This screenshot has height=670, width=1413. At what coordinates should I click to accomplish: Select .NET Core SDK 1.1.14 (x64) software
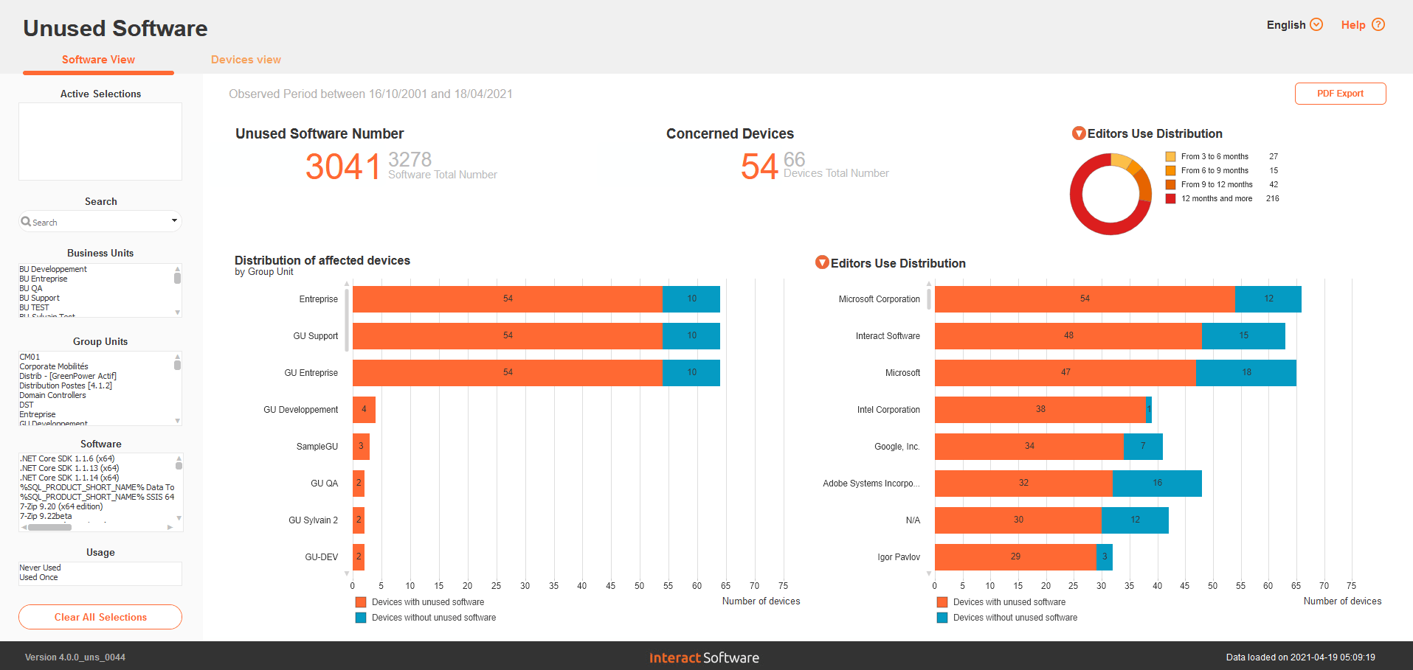coord(69,478)
